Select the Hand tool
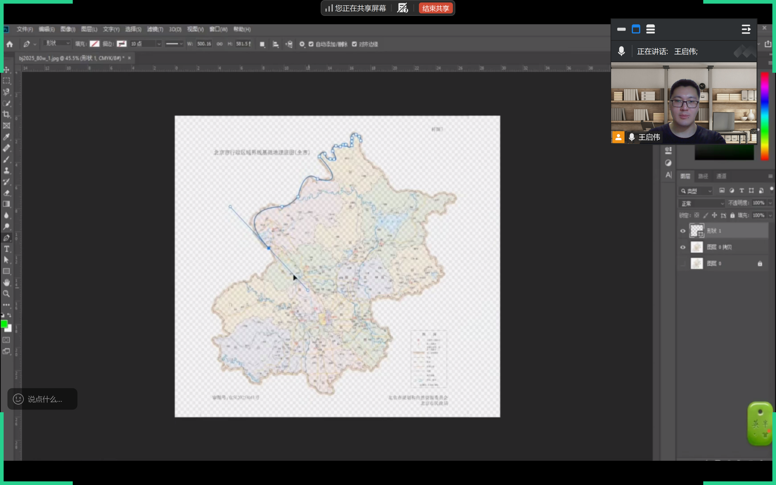 click(6, 282)
